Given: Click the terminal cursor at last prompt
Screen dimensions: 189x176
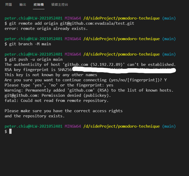Looking at the screenshot, I should tap(10, 131).
